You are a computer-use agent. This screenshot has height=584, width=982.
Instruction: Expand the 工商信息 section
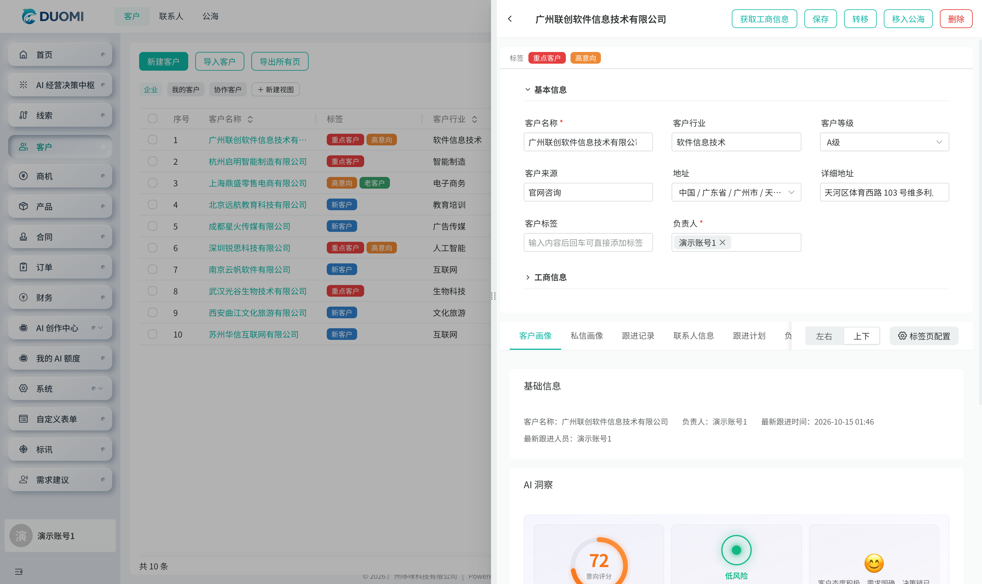pos(528,277)
